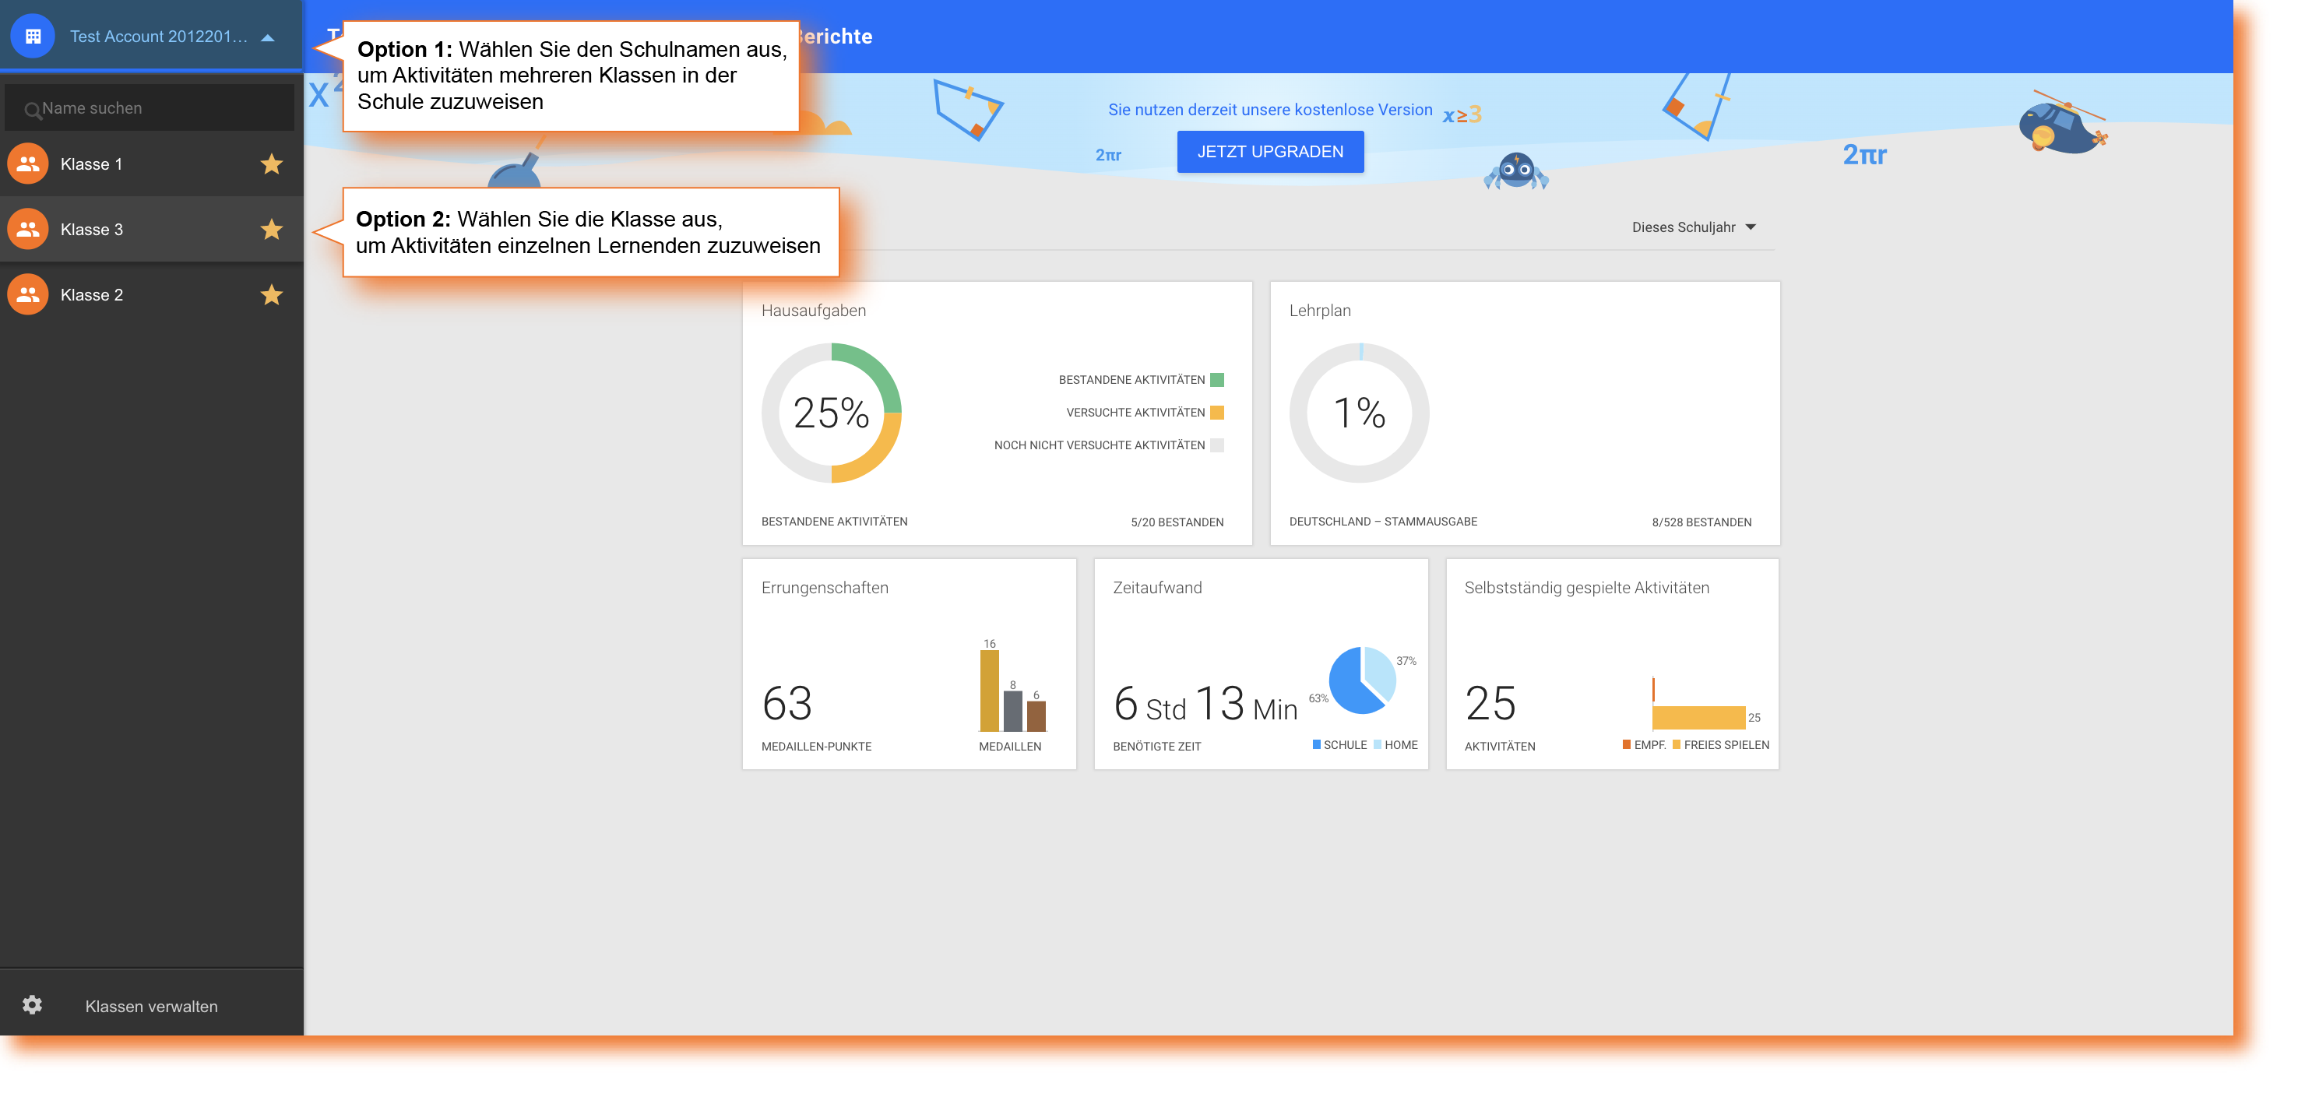Click the SCHULE legend entry
Image resolution: width=2305 pixels, height=1104 pixels.
pyautogui.click(x=1339, y=744)
